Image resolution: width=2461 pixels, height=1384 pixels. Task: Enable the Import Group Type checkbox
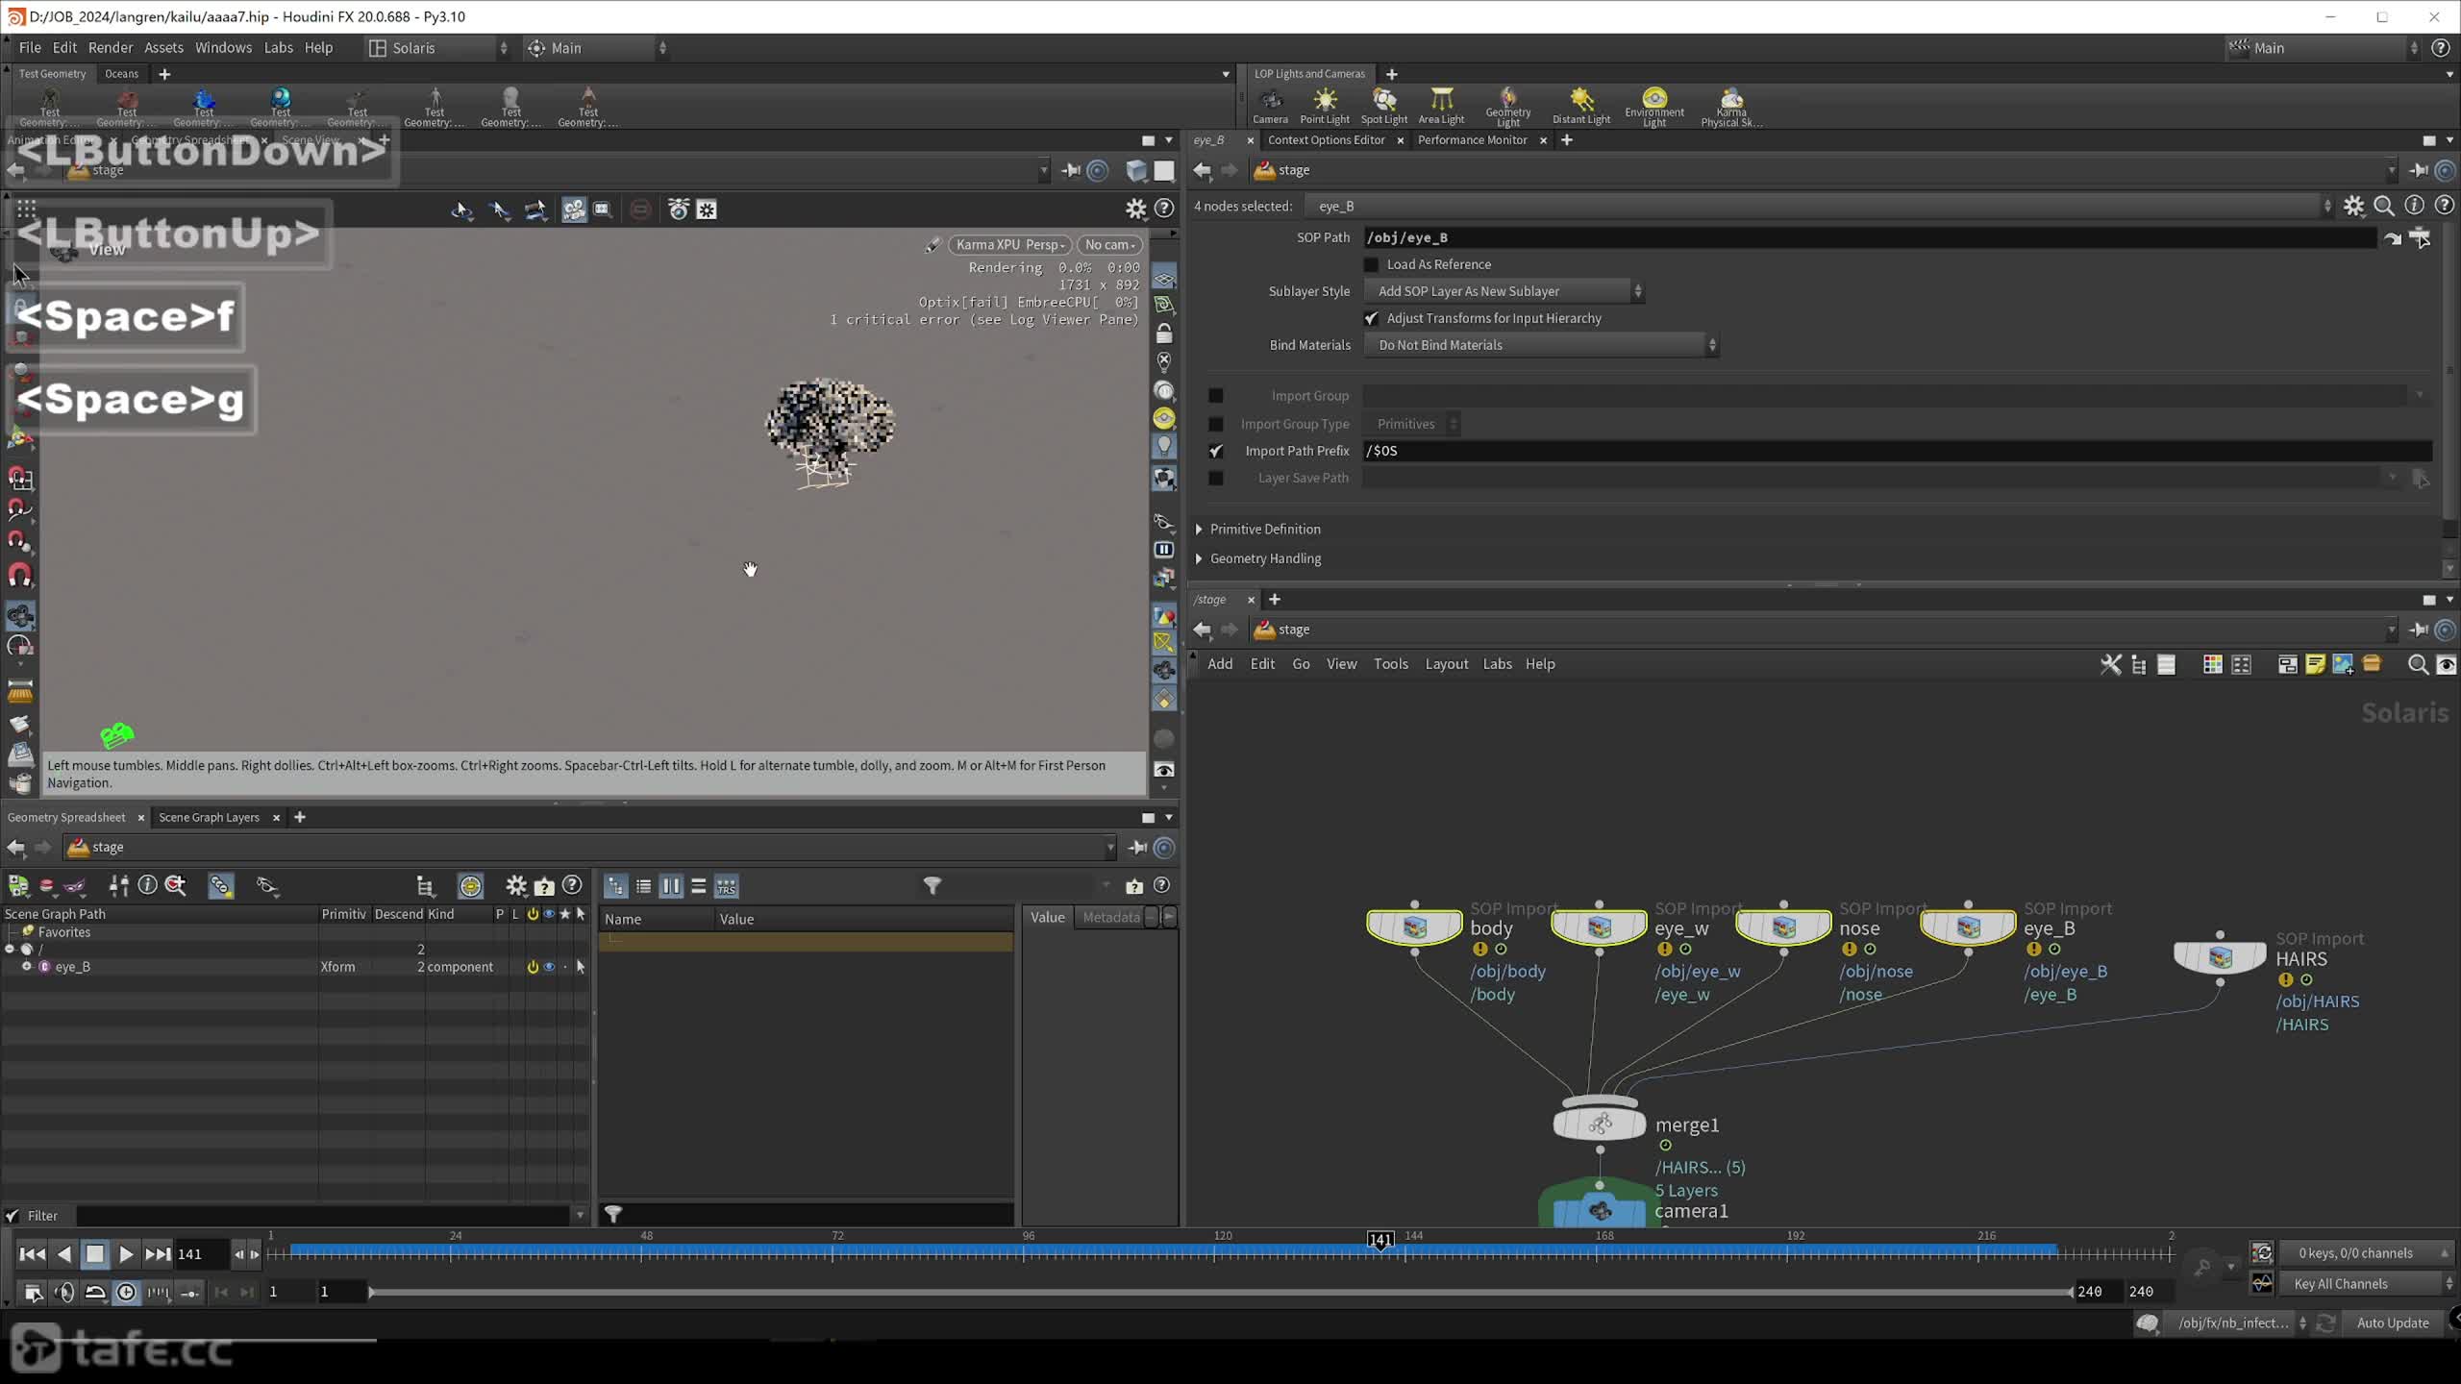[1216, 424]
